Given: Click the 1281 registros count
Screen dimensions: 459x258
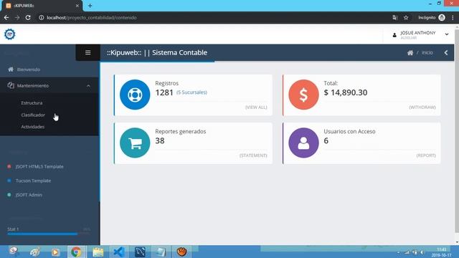Looking at the screenshot, I should pyautogui.click(x=164, y=92).
